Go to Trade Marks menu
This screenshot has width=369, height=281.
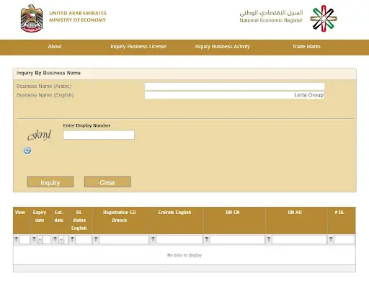tap(306, 47)
